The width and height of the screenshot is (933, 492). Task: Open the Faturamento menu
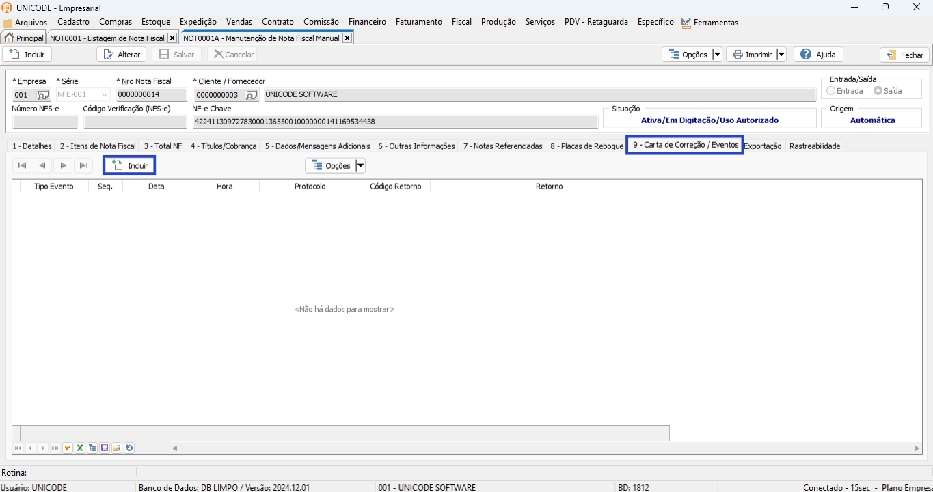(418, 22)
